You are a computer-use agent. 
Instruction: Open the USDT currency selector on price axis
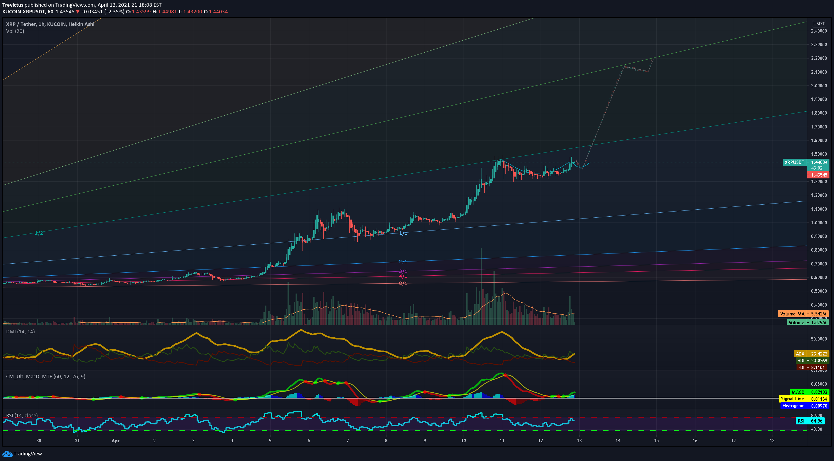point(818,24)
